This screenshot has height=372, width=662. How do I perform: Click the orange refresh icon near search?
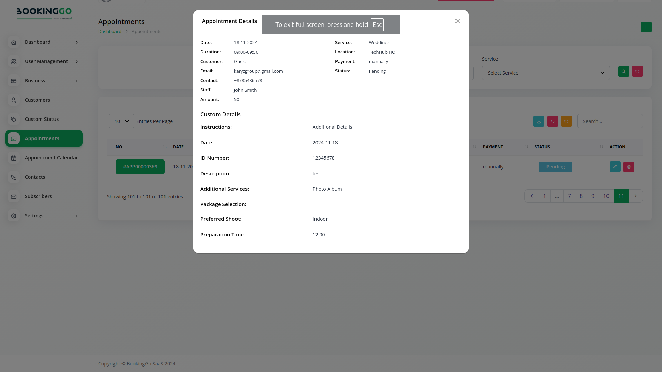[x=566, y=121]
